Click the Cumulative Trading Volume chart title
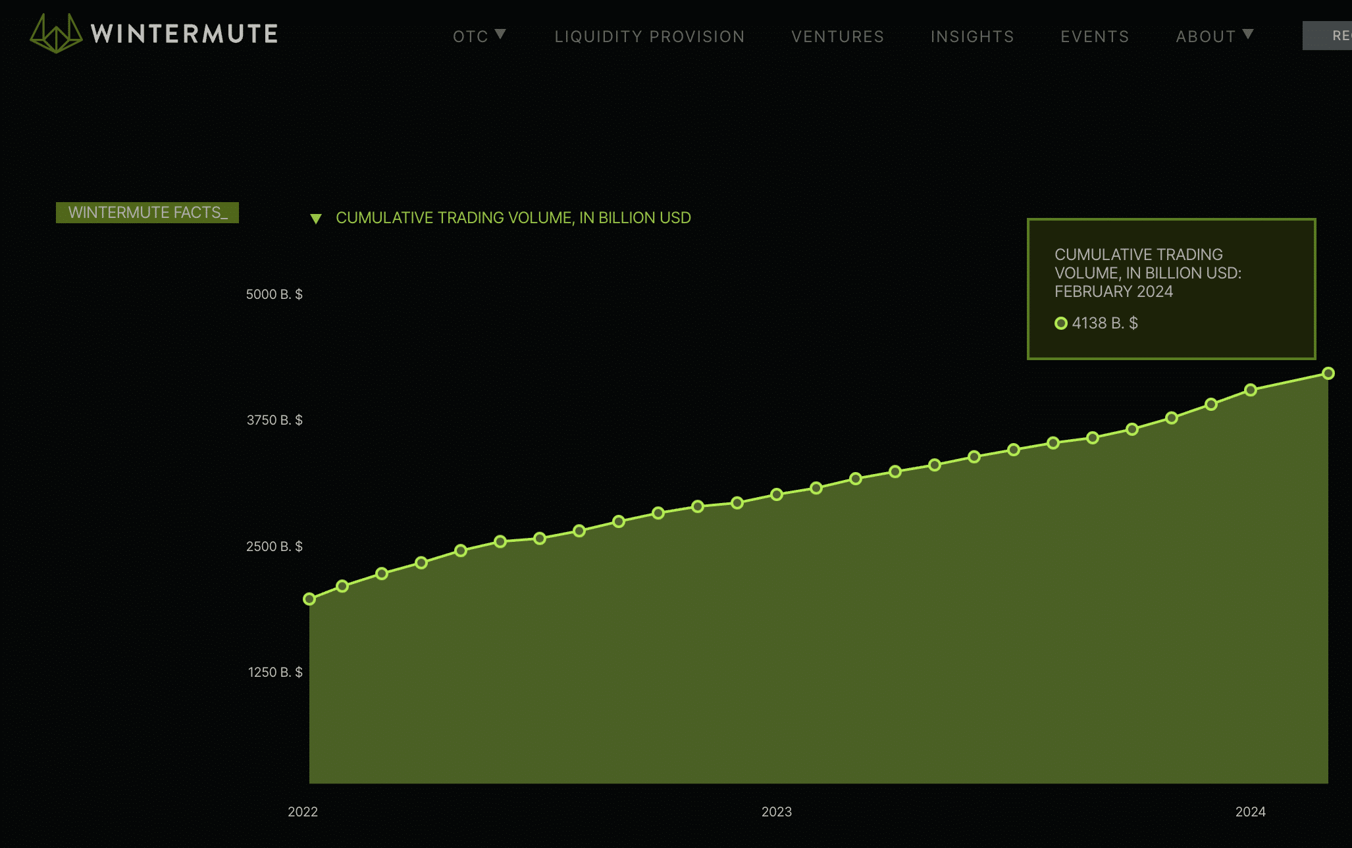Image resolution: width=1352 pixels, height=848 pixels. 513,218
